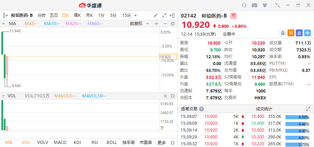Click the first green candlestick at 11.940
The image size is (314, 147).
click(2, 43)
